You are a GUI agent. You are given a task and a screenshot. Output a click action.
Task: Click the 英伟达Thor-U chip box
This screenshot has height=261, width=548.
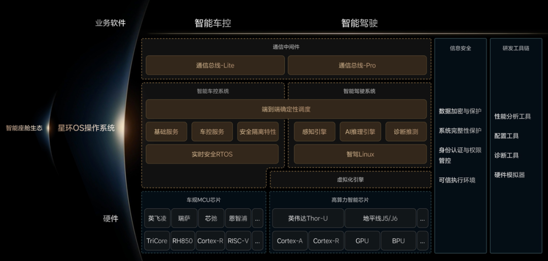[308, 218]
